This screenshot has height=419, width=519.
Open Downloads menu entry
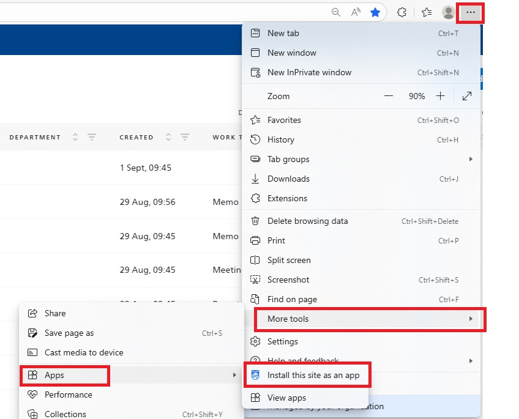[360, 179]
